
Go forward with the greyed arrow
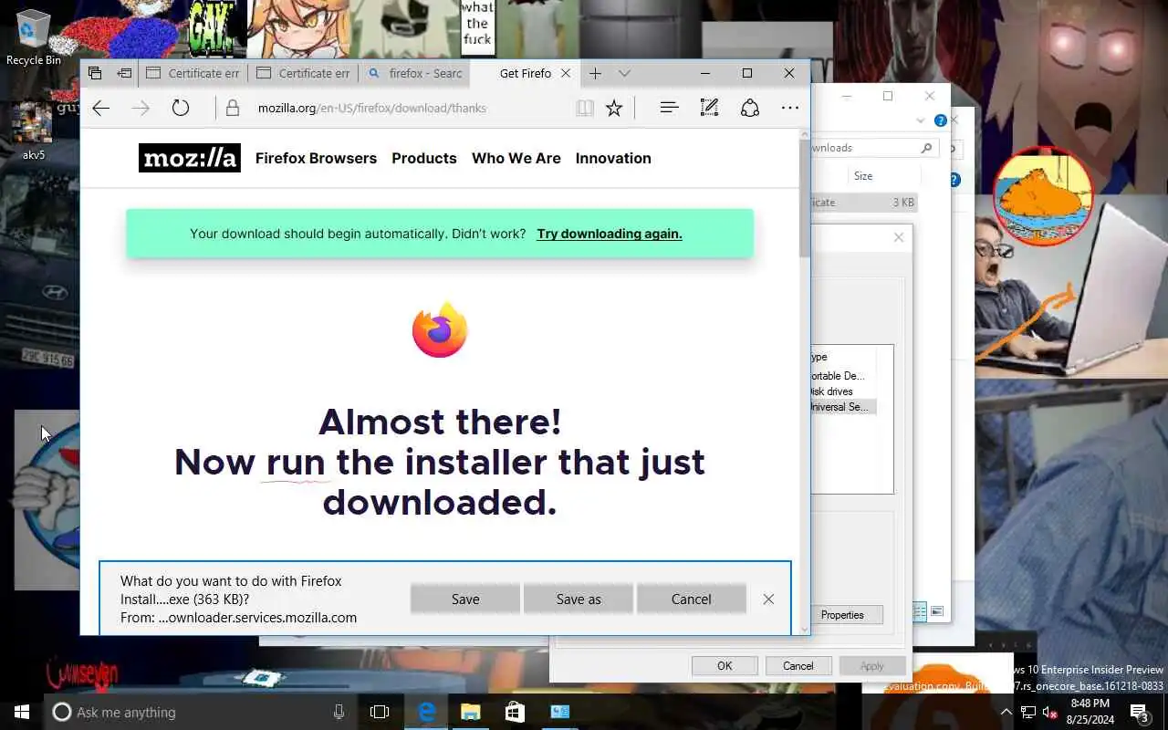[x=141, y=108]
